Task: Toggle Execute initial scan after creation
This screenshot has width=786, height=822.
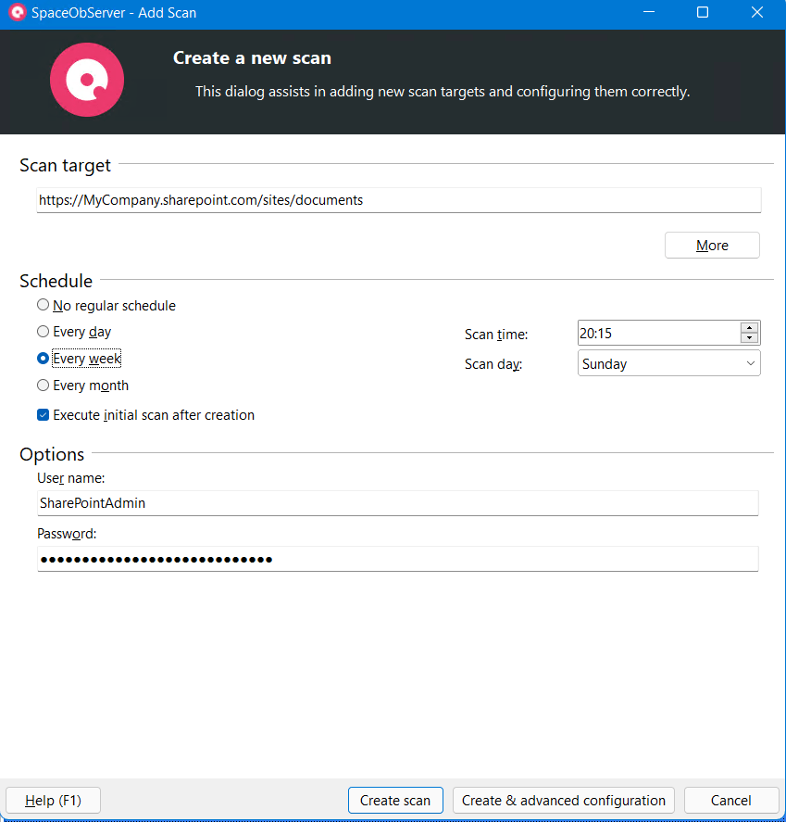Action: point(145,415)
